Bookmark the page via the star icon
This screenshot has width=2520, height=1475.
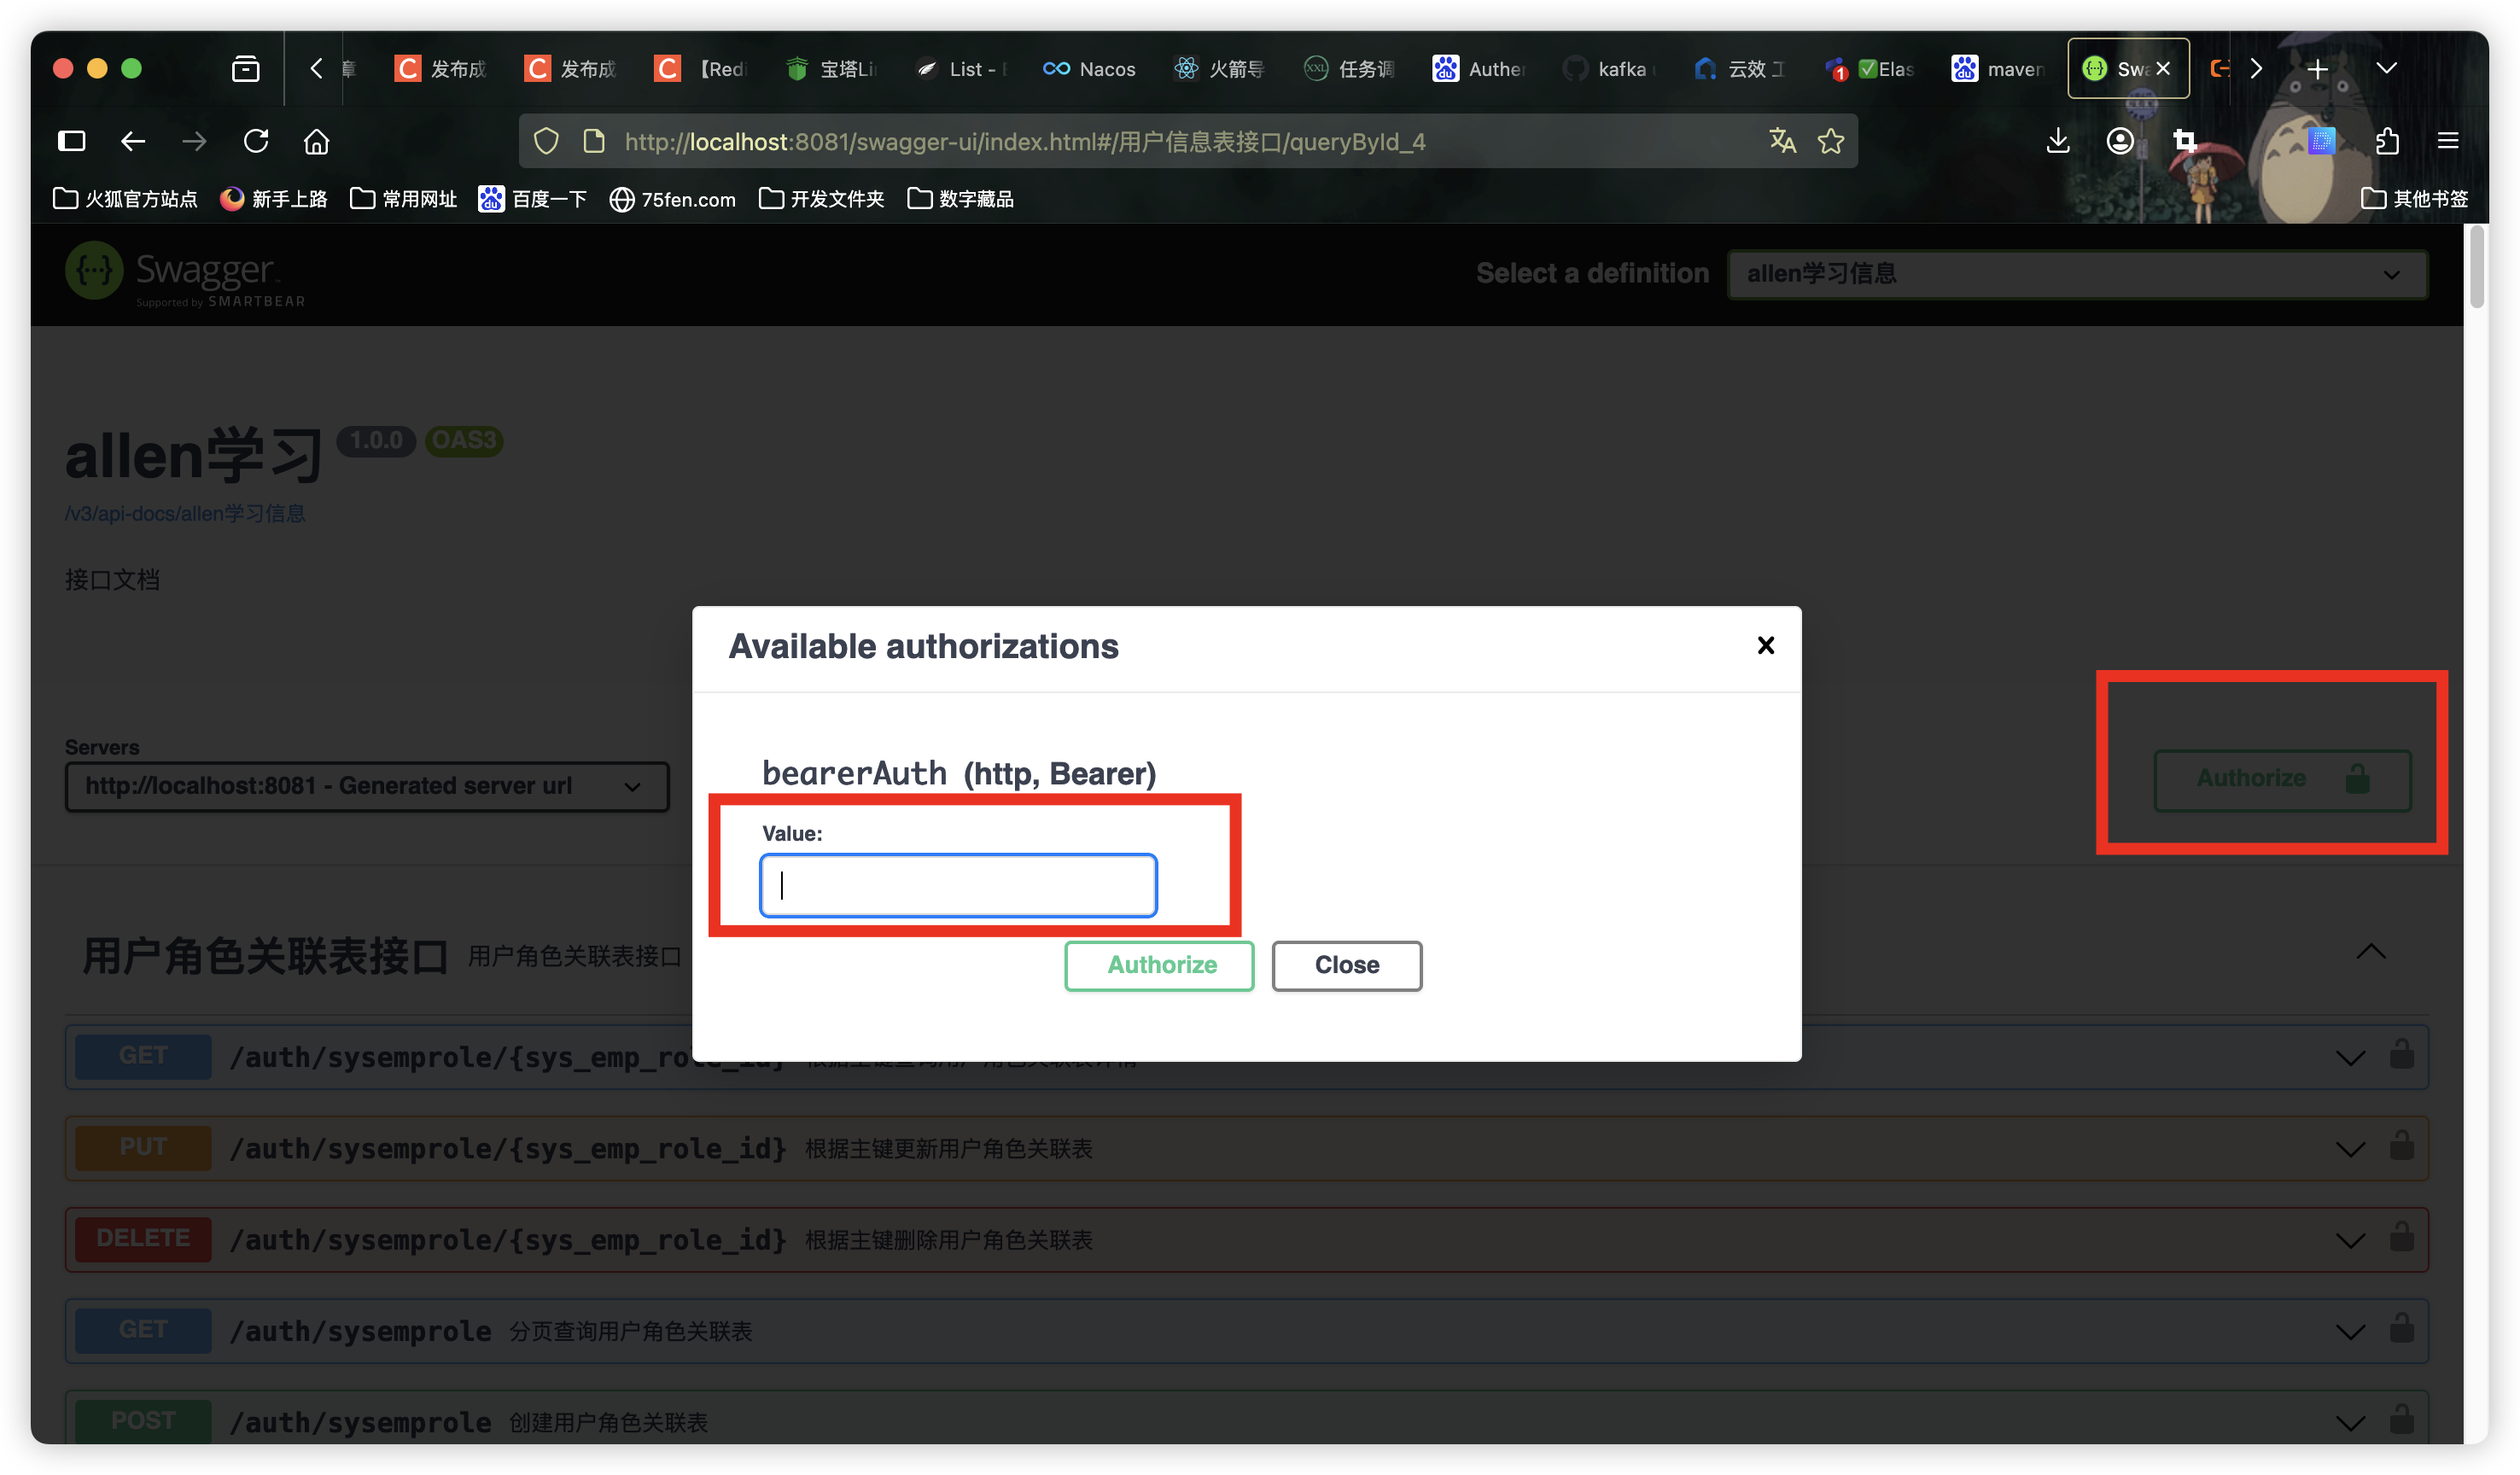pos(1831,141)
